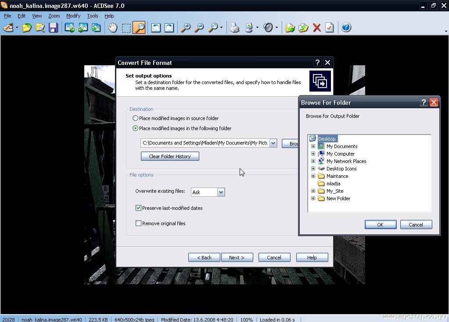Click the Open file folder icon
This screenshot has height=322, width=449.
[27, 28]
